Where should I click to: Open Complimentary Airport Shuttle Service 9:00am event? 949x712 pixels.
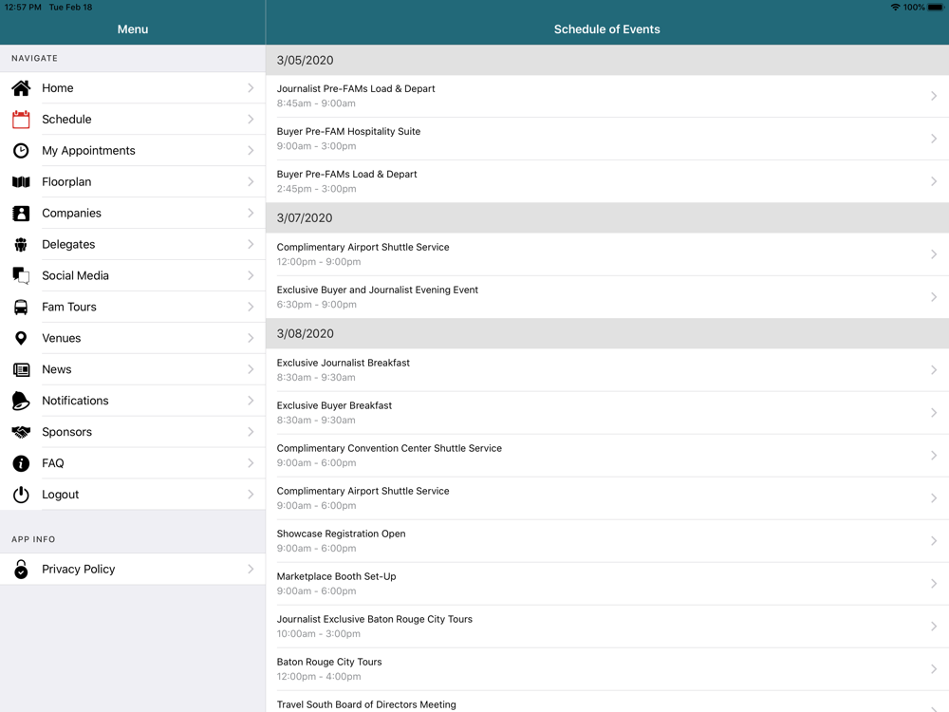(x=607, y=498)
